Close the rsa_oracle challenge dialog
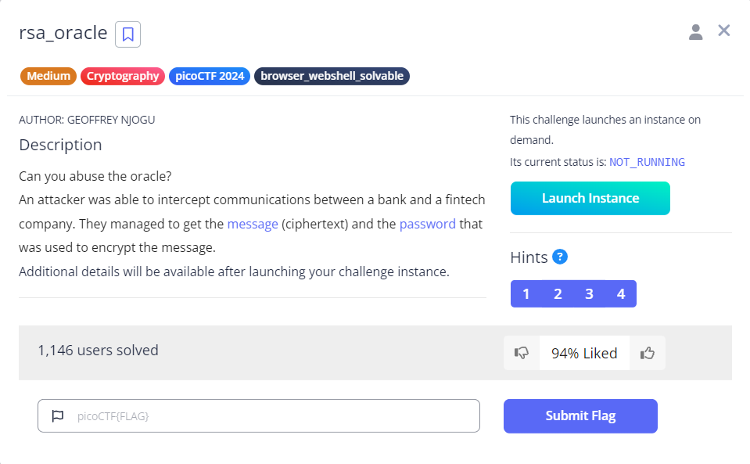This screenshot has width=750, height=464. 723,31
